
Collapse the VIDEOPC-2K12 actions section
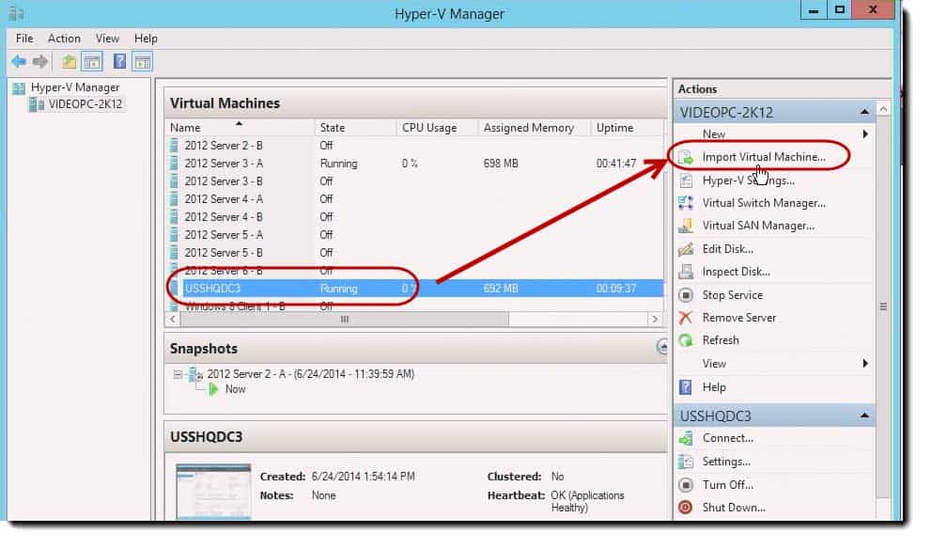864,112
